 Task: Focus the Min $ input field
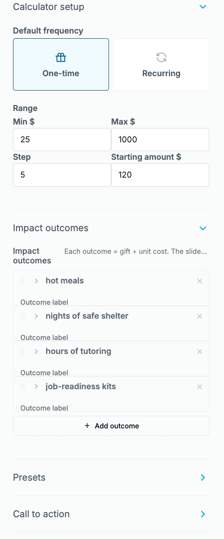(62, 139)
